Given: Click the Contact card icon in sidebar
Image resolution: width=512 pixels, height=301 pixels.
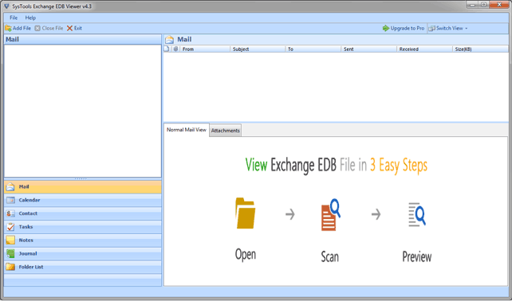Looking at the screenshot, I should (x=10, y=213).
